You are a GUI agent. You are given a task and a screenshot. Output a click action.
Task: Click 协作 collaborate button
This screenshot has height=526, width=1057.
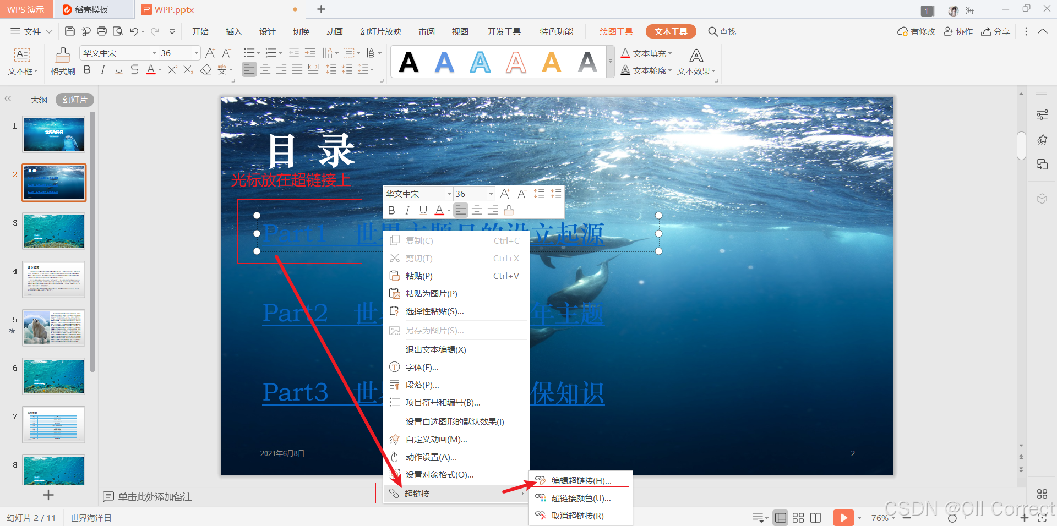pyautogui.click(x=958, y=31)
